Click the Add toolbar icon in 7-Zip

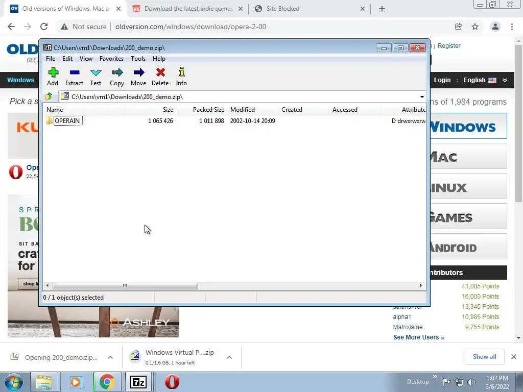click(x=53, y=77)
